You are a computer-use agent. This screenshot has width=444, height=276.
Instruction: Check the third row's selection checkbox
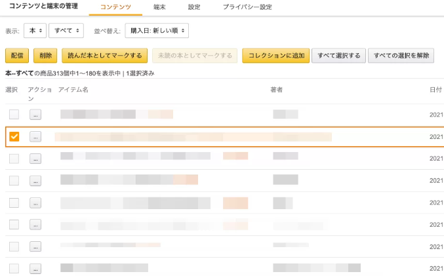[x=14, y=159]
